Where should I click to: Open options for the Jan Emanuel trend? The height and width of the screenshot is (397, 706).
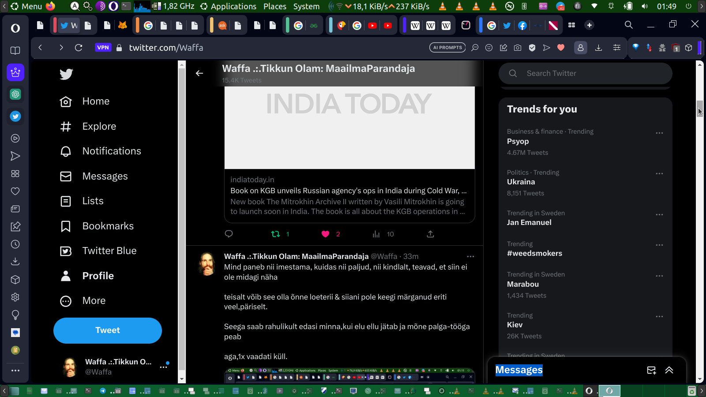[659, 214]
